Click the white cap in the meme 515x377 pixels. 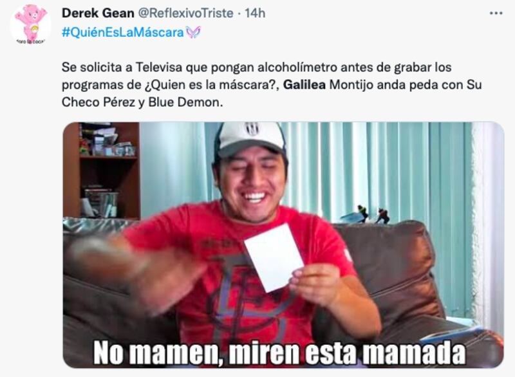[251, 138]
